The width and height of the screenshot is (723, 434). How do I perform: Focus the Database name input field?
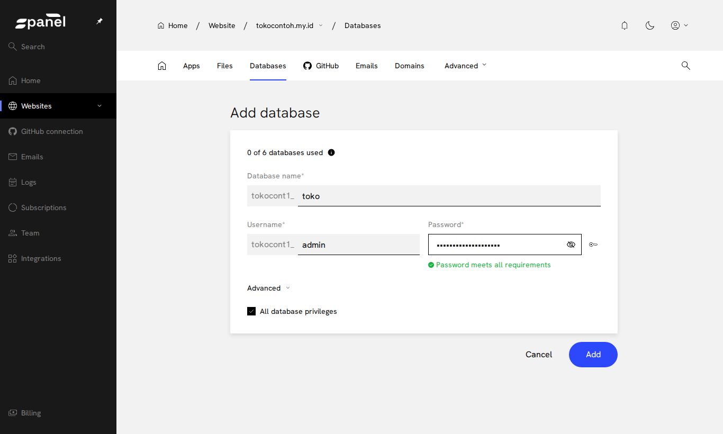pyautogui.click(x=449, y=196)
